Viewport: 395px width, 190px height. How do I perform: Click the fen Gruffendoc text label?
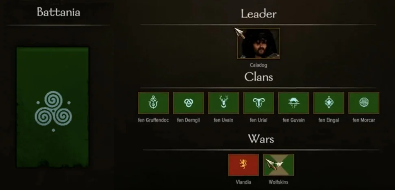point(153,120)
